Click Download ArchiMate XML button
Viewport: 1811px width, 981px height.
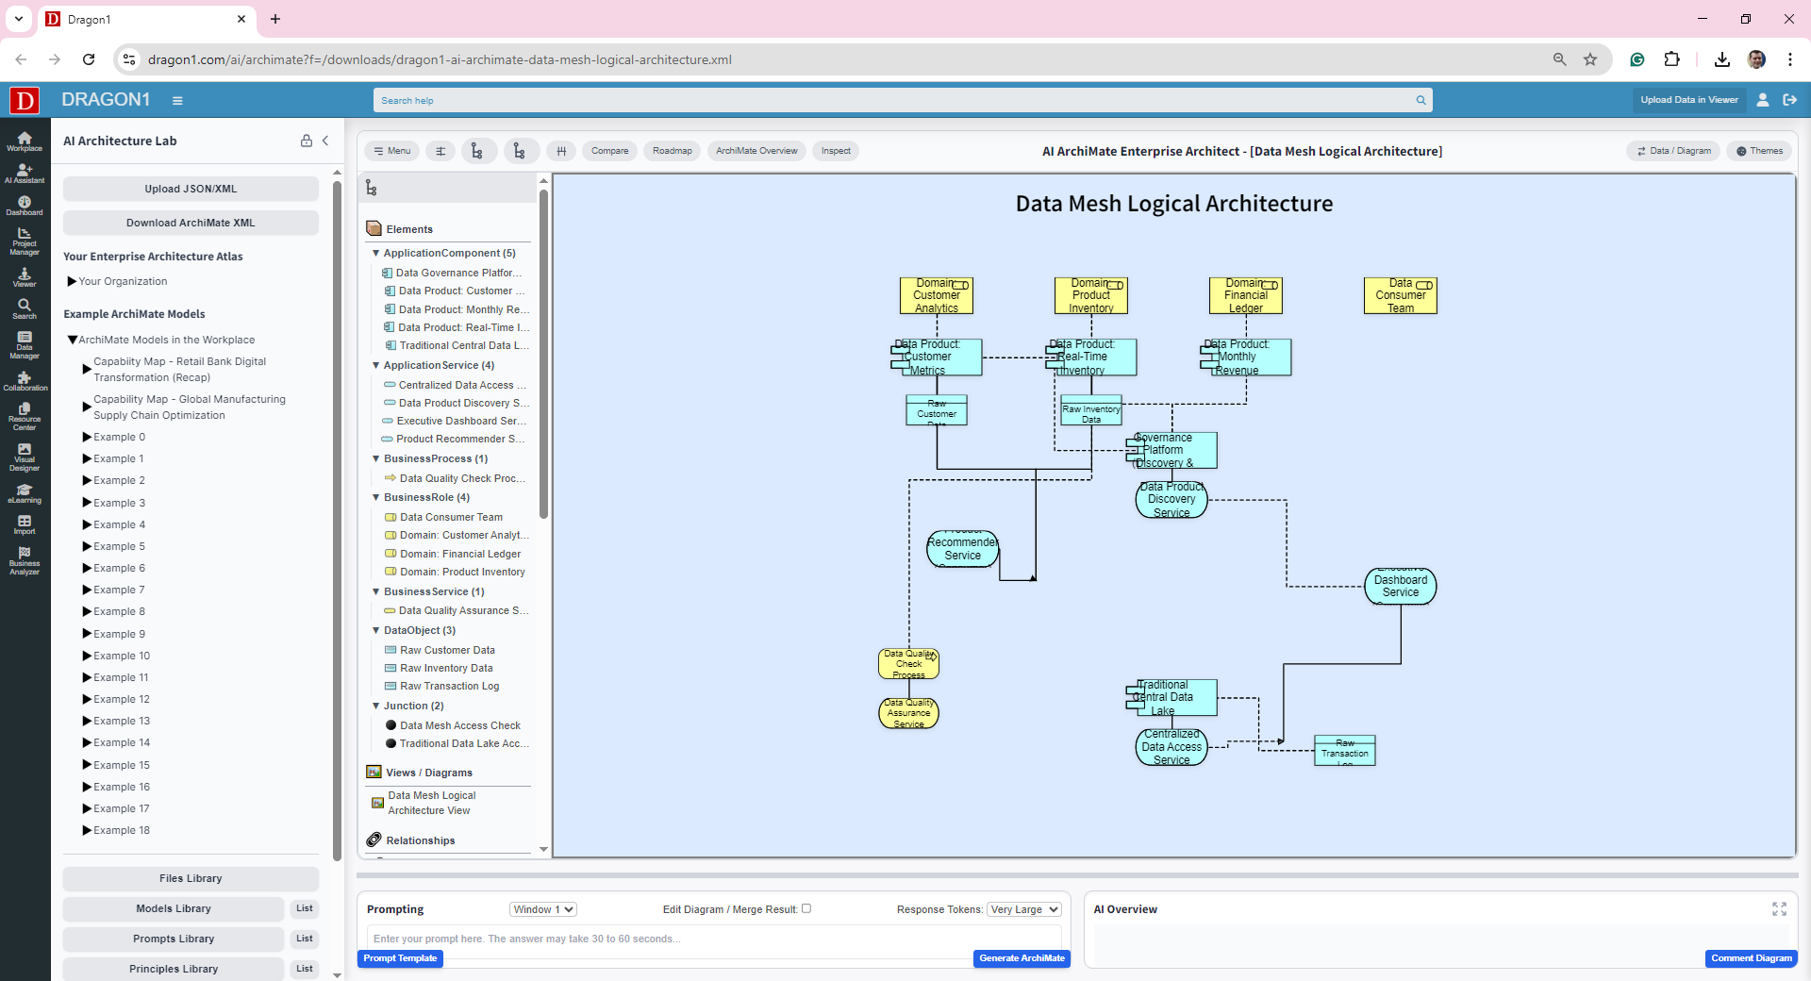pyautogui.click(x=191, y=223)
